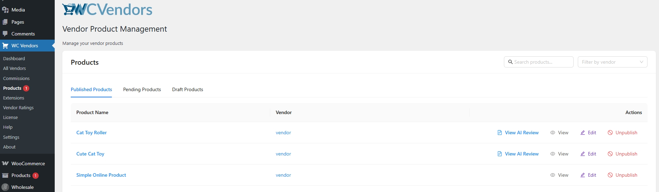Image resolution: width=659 pixels, height=192 pixels.
Task: View the Cat Toy Roller product
Action: click(x=559, y=133)
